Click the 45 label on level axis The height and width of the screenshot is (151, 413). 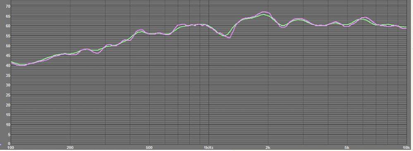(8, 55)
